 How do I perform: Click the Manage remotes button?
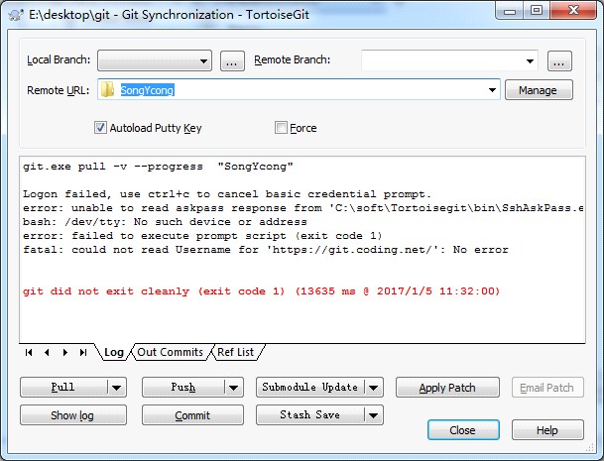click(539, 90)
